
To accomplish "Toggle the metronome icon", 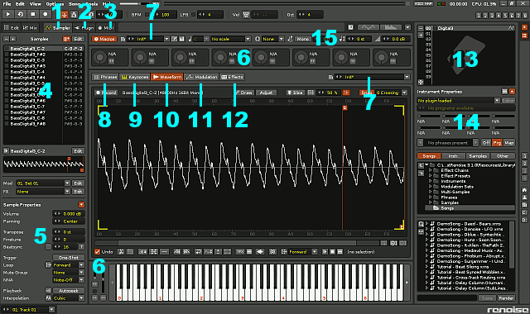I will click(74, 15).
